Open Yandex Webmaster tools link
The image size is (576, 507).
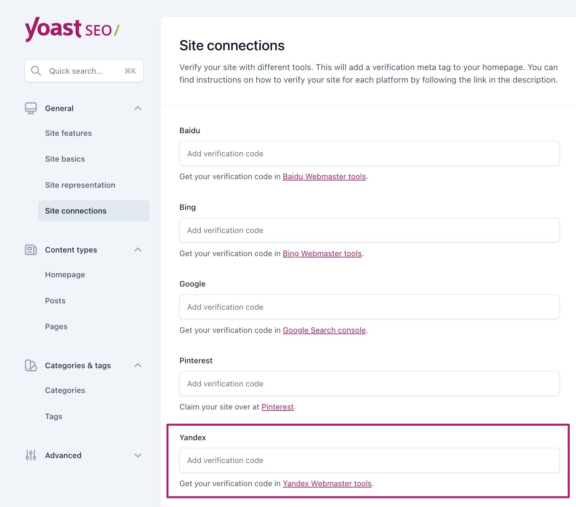[x=327, y=484]
